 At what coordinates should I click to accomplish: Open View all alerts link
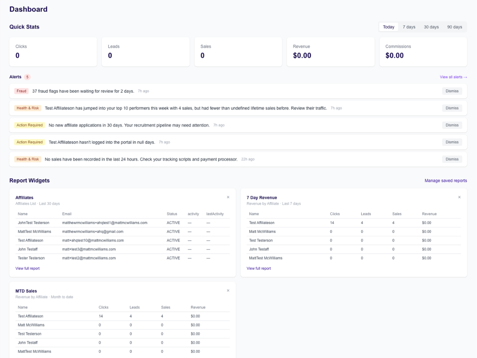click(x=454, y=77)
